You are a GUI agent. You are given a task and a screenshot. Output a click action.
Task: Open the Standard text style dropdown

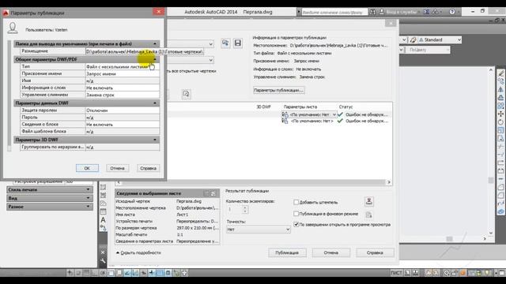pyautogui.click(x=440, y=40)
